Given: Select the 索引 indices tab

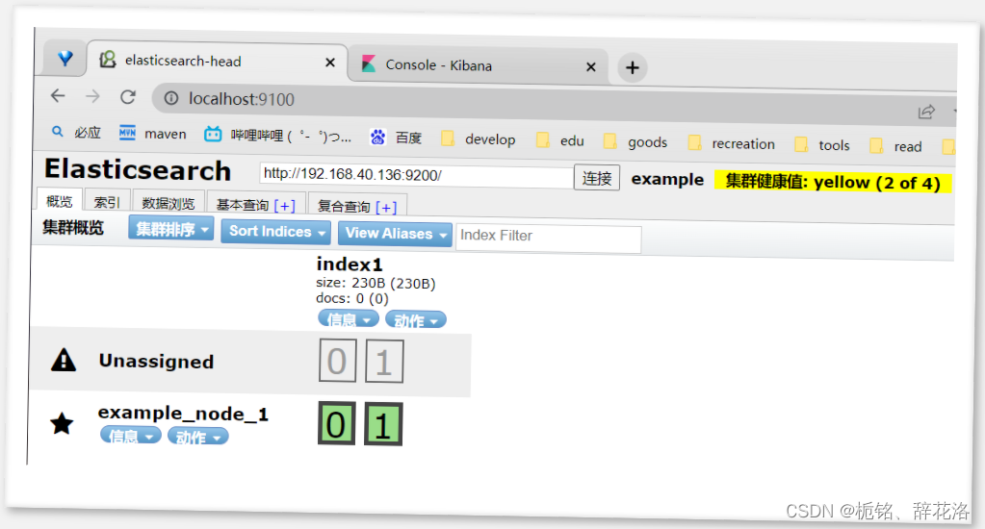Looking at the screenshot, I should 107,202.
